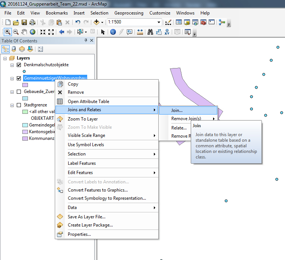Click the Save map document icon
Viewport: 285px width, 260px height.
[x=24, y=22]
